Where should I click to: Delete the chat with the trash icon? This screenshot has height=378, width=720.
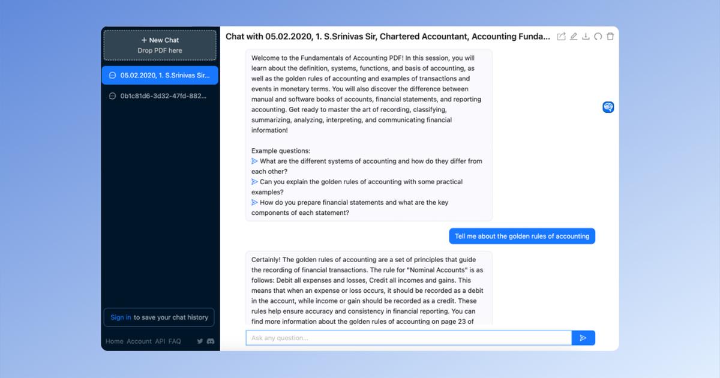(x=610, y=37)
